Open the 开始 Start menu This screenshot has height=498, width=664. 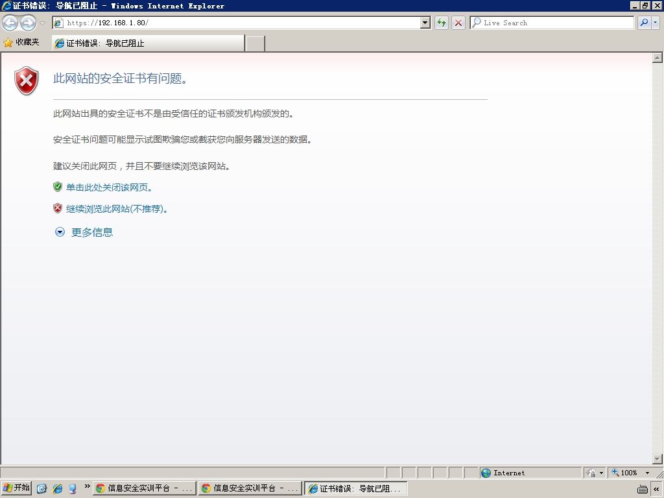[16, 488]
